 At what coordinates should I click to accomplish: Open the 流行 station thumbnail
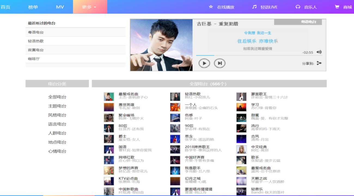[241, 128]
